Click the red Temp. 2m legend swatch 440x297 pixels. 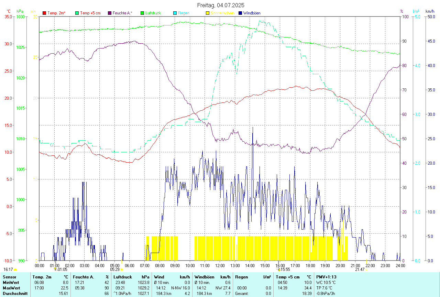44,13
